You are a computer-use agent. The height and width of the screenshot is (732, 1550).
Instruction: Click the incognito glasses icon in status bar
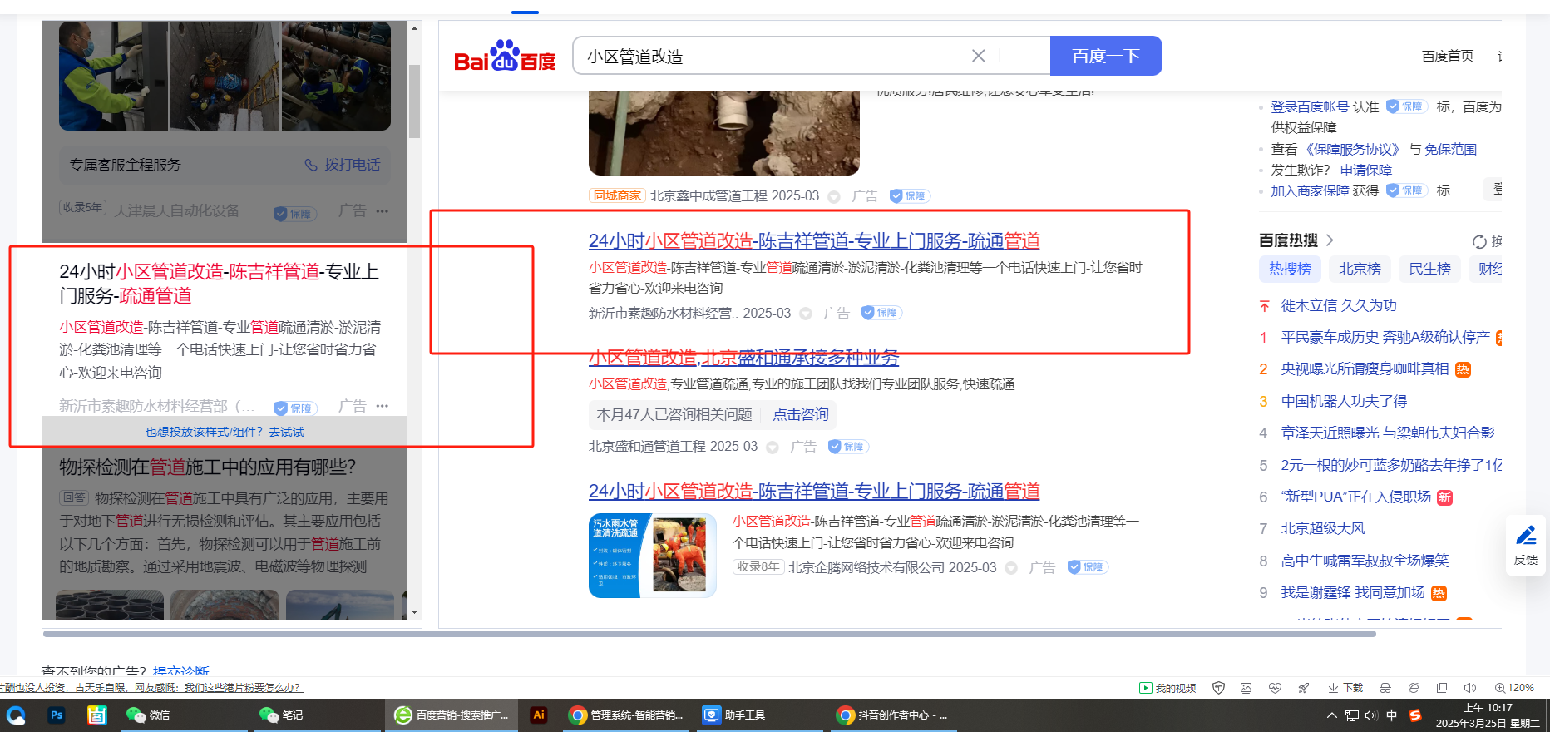click(x=1385, y=688)
